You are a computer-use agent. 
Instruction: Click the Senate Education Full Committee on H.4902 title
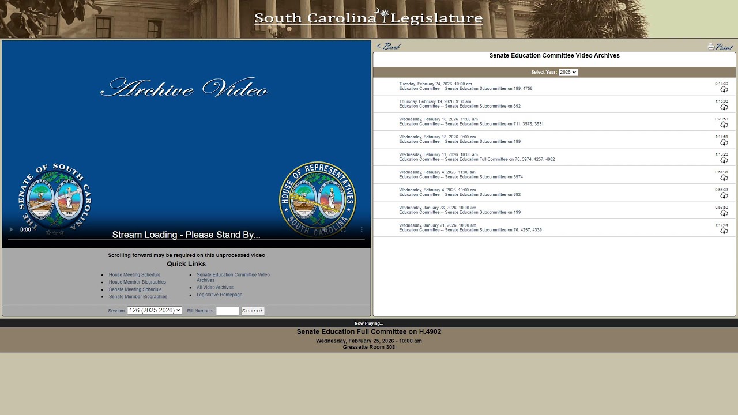tap(369, 332)
